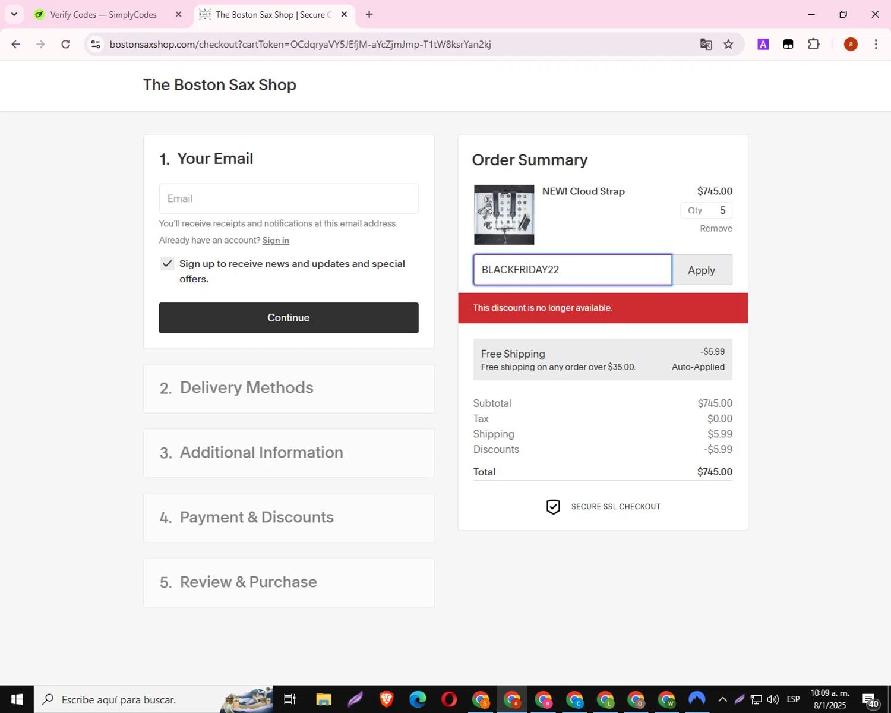Image resolution: width=891 pixels, height=713 pixels.
Task: Open File Explorer from the taskbar
Action: (x=323, y=699)
